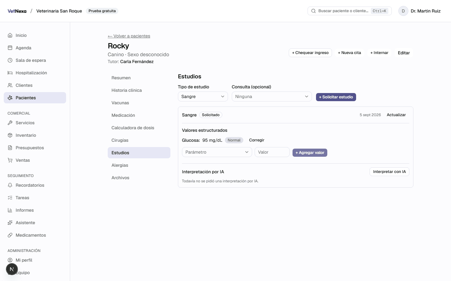Click the Chequear ingreso button
Viewport: 451px width, 281px height.
(310, 53)
